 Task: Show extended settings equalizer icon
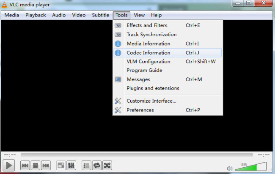(x=71, y=166)
